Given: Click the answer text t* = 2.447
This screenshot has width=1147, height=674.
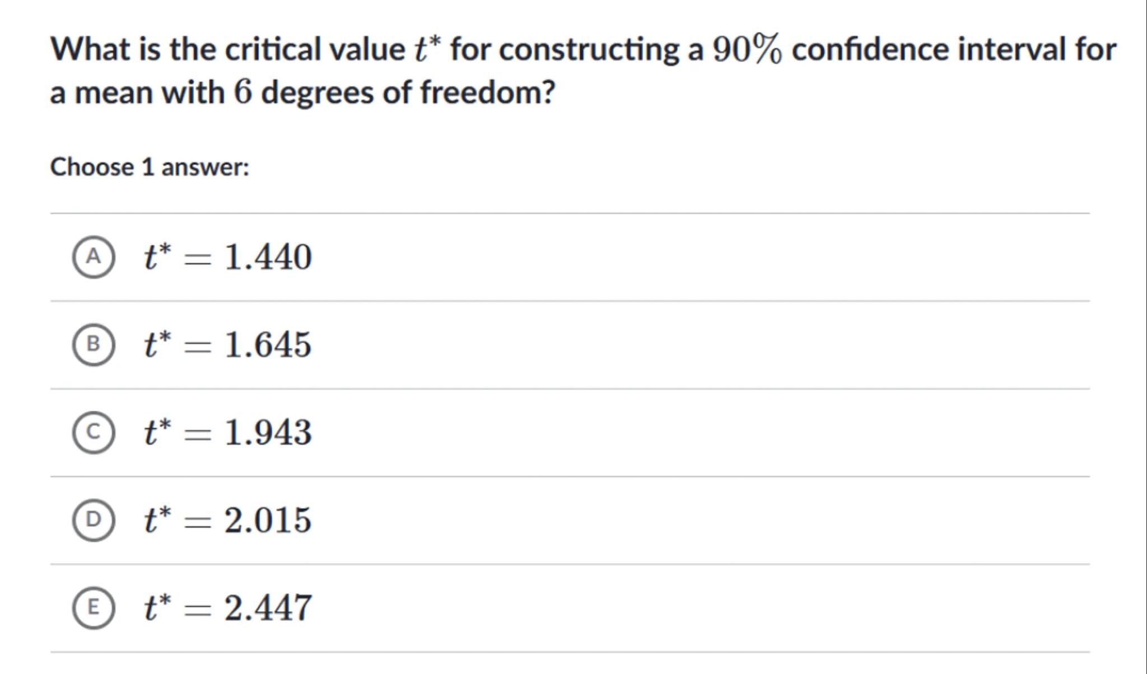Looking at the screenshot, I should click(x=227, y=608).
